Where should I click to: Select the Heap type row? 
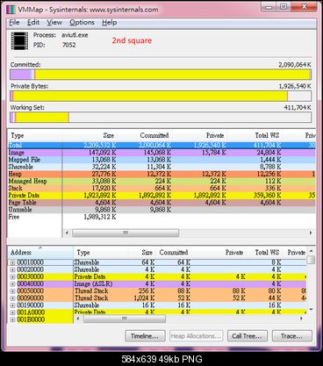pos(161,174)
